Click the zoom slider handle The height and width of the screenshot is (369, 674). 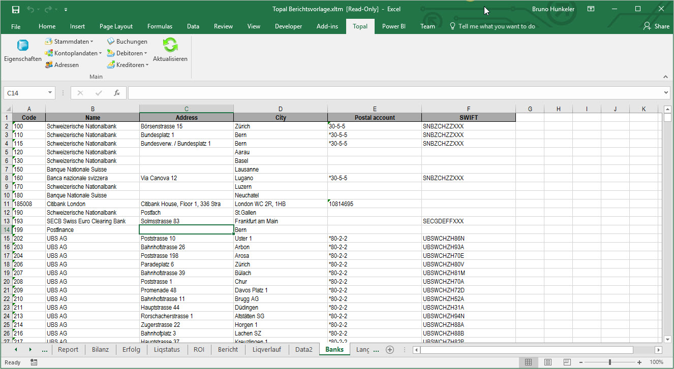pos(610,362)
